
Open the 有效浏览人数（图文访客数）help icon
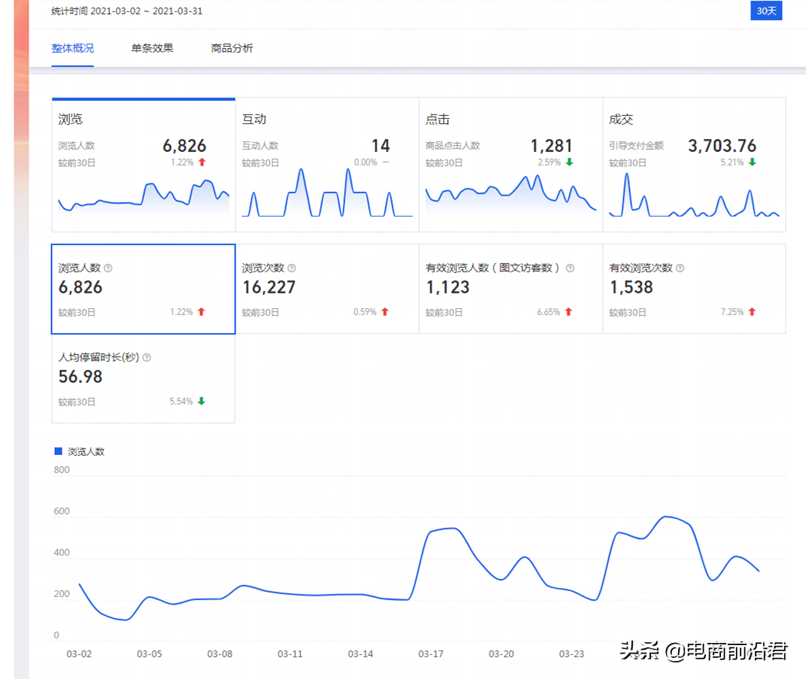coord(570,268)
